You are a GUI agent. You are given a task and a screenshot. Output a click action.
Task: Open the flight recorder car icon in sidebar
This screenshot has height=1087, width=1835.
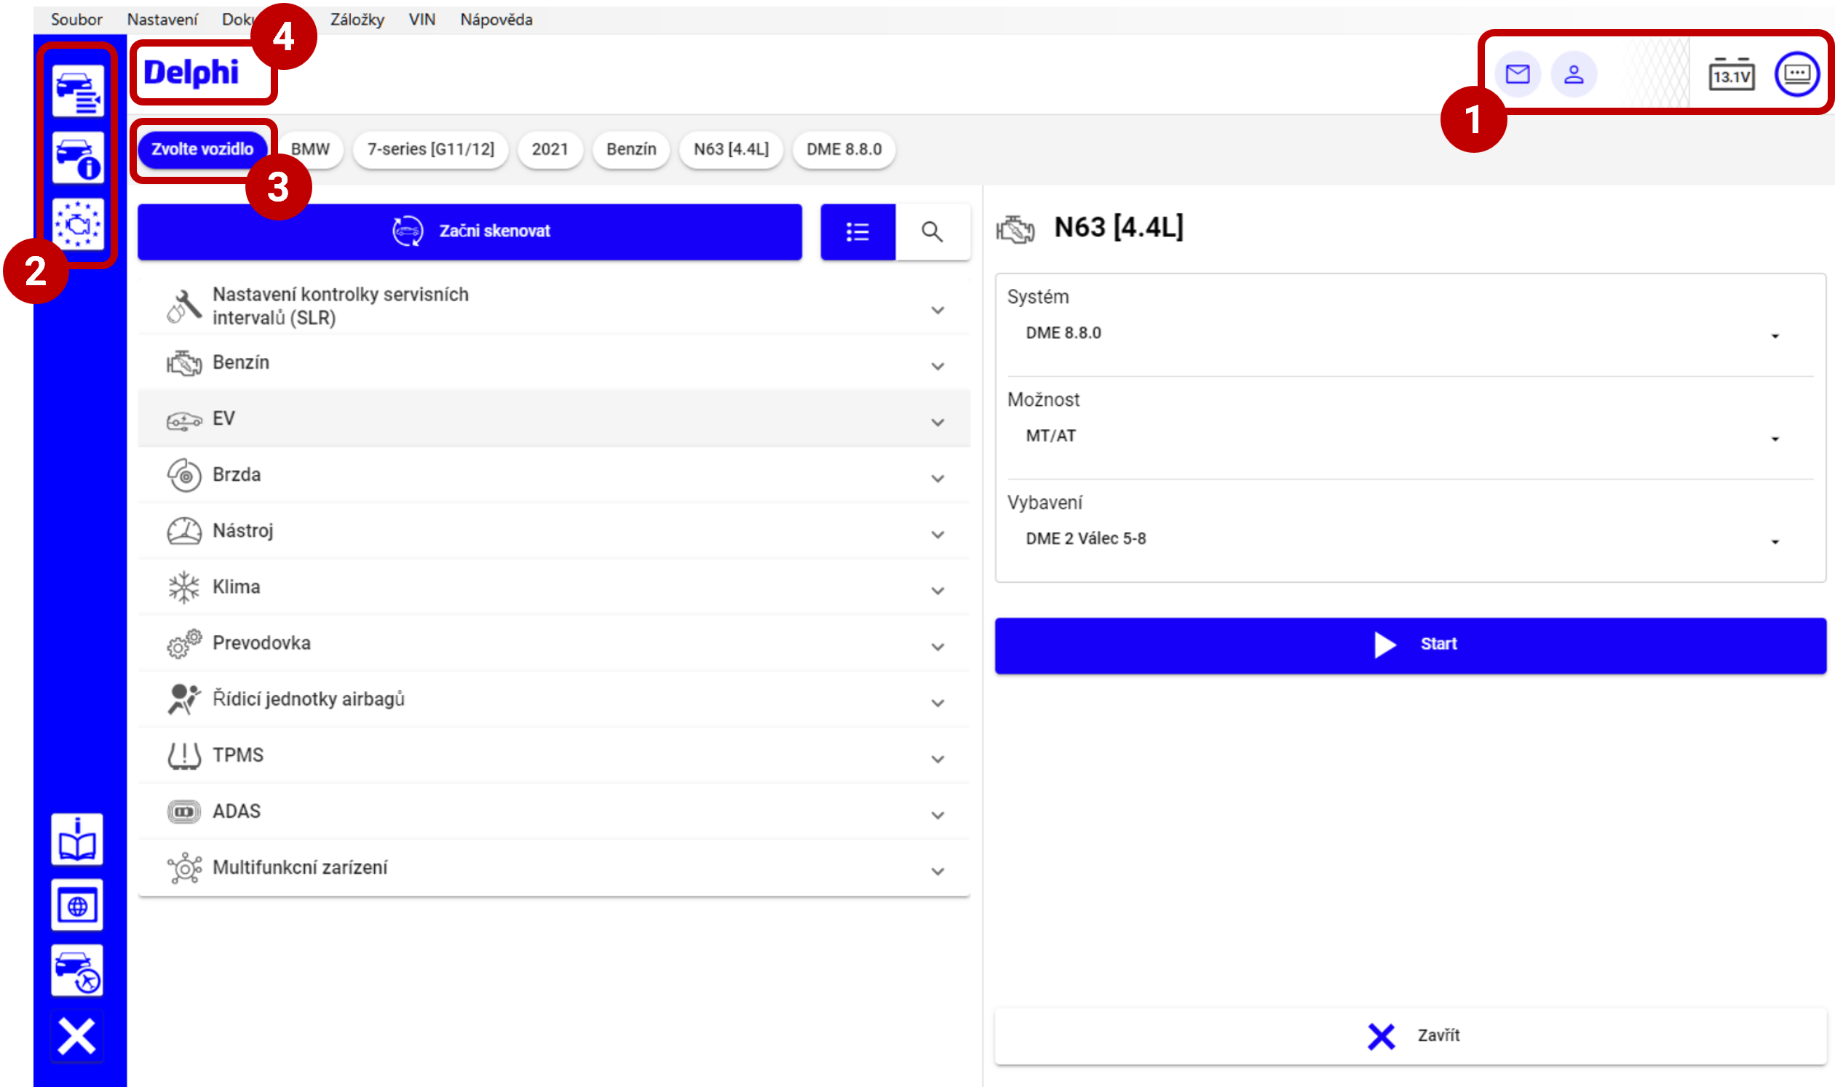point(77,971)
